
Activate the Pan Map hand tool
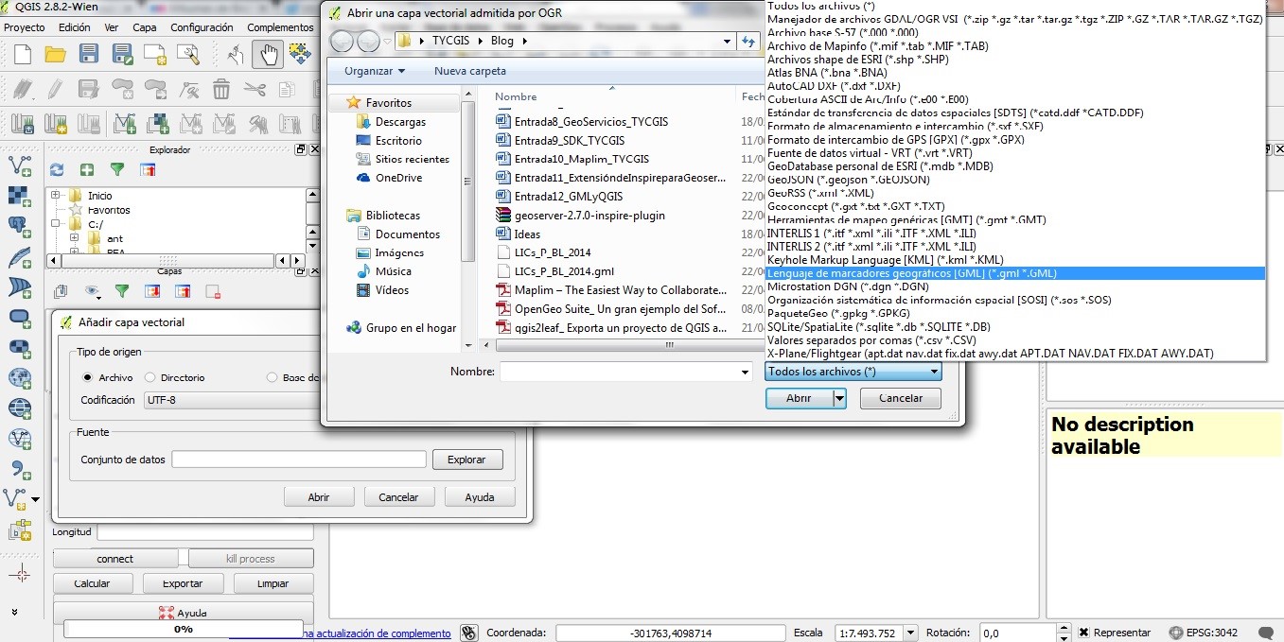[268, 54]
